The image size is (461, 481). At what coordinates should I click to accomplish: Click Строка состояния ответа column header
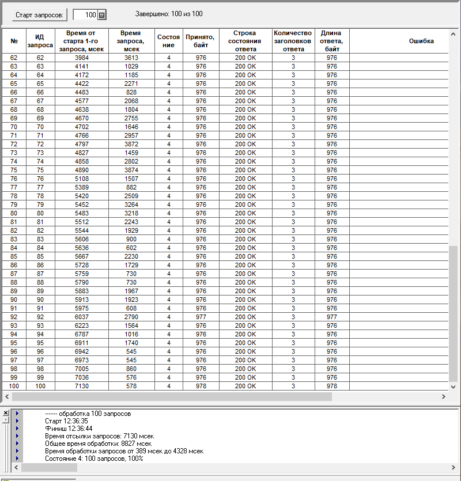click(245, 41)
